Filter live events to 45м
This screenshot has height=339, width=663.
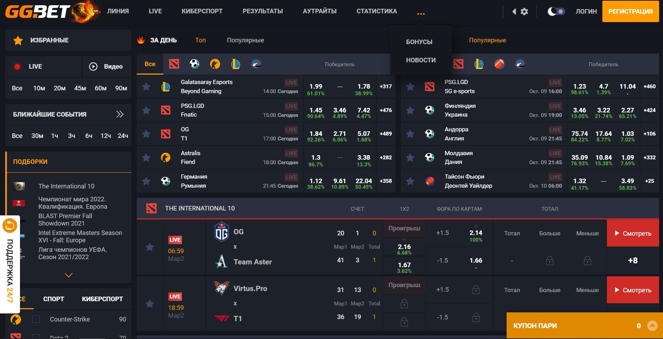pyautogui.click(x=80, y=88)
